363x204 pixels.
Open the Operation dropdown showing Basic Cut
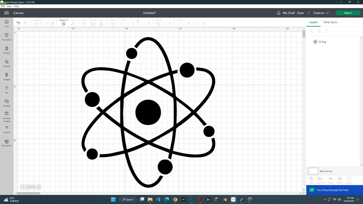41,24
